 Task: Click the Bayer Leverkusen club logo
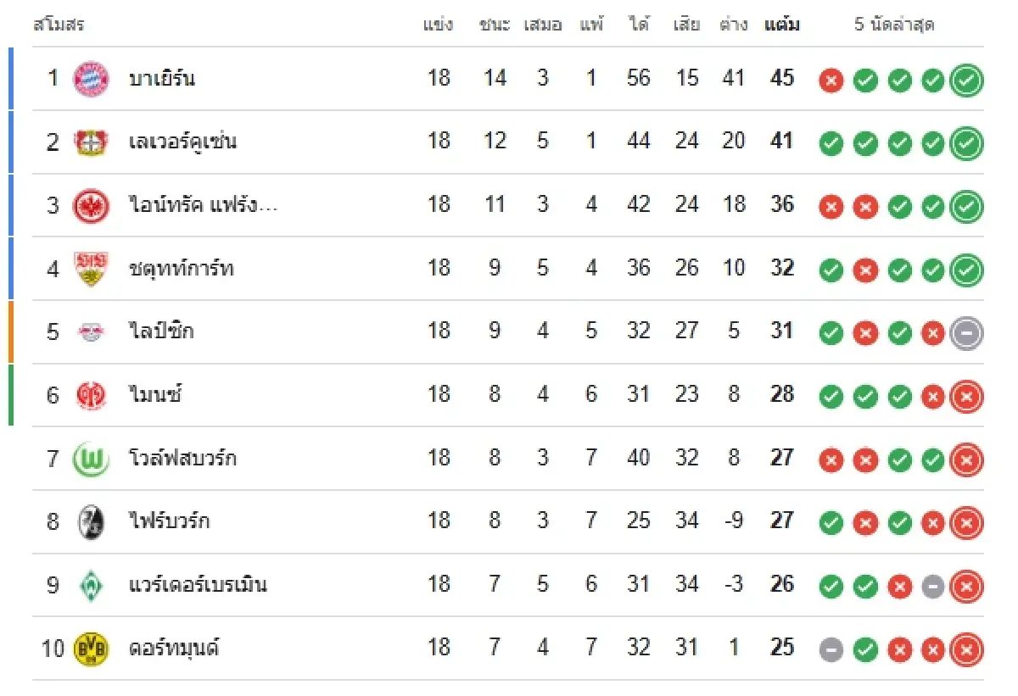[x=91, y=142]
